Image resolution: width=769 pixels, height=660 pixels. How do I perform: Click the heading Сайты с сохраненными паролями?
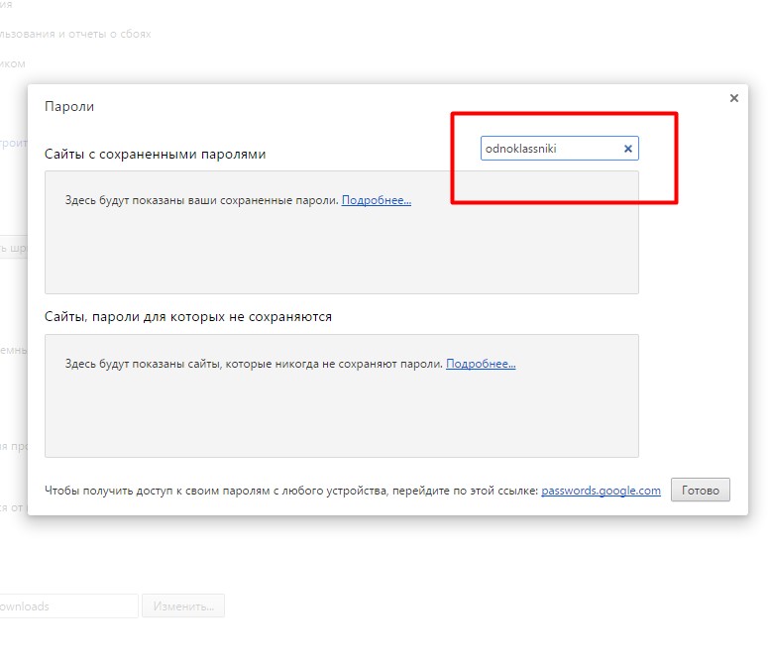click(155, 155)
